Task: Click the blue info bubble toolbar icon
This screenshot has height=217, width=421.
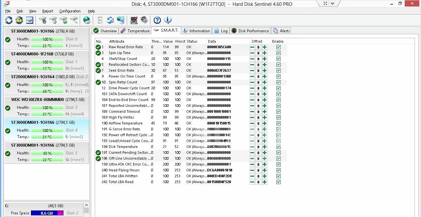Action: click(x=168, y=20)
